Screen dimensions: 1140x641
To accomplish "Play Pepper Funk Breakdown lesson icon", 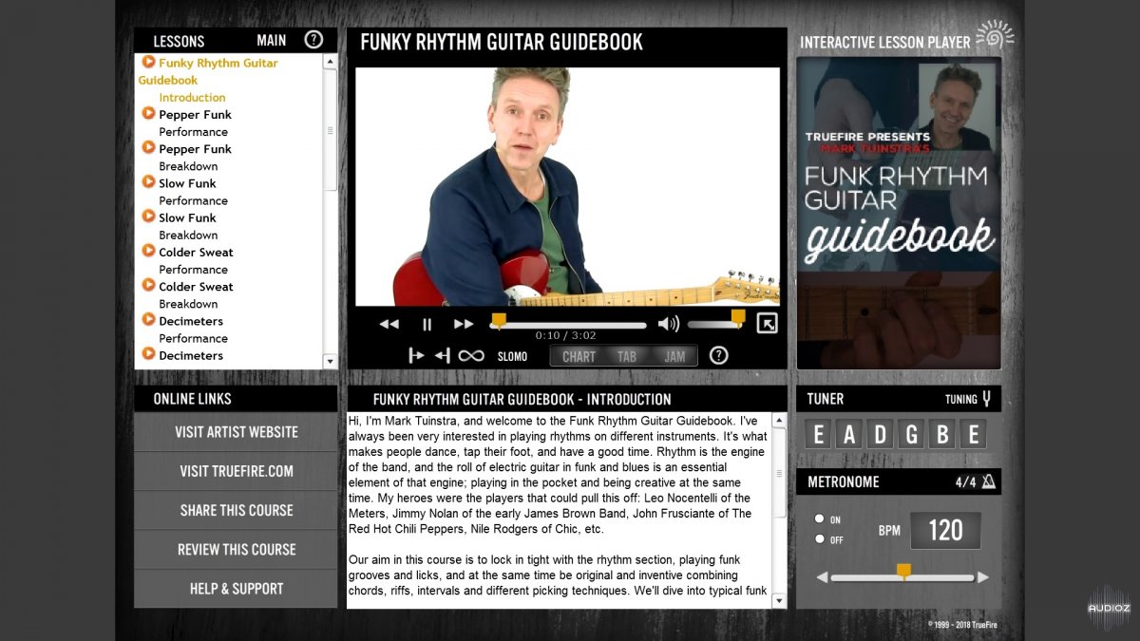I will (148, 147).
